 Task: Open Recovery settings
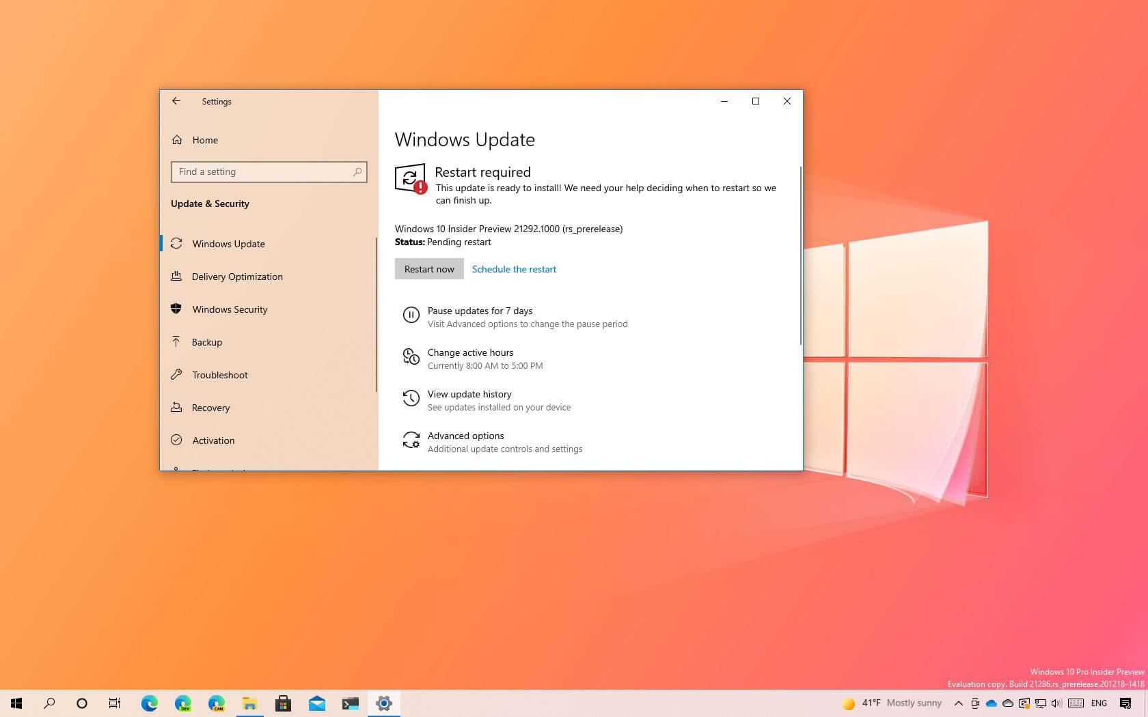[210, 408]
